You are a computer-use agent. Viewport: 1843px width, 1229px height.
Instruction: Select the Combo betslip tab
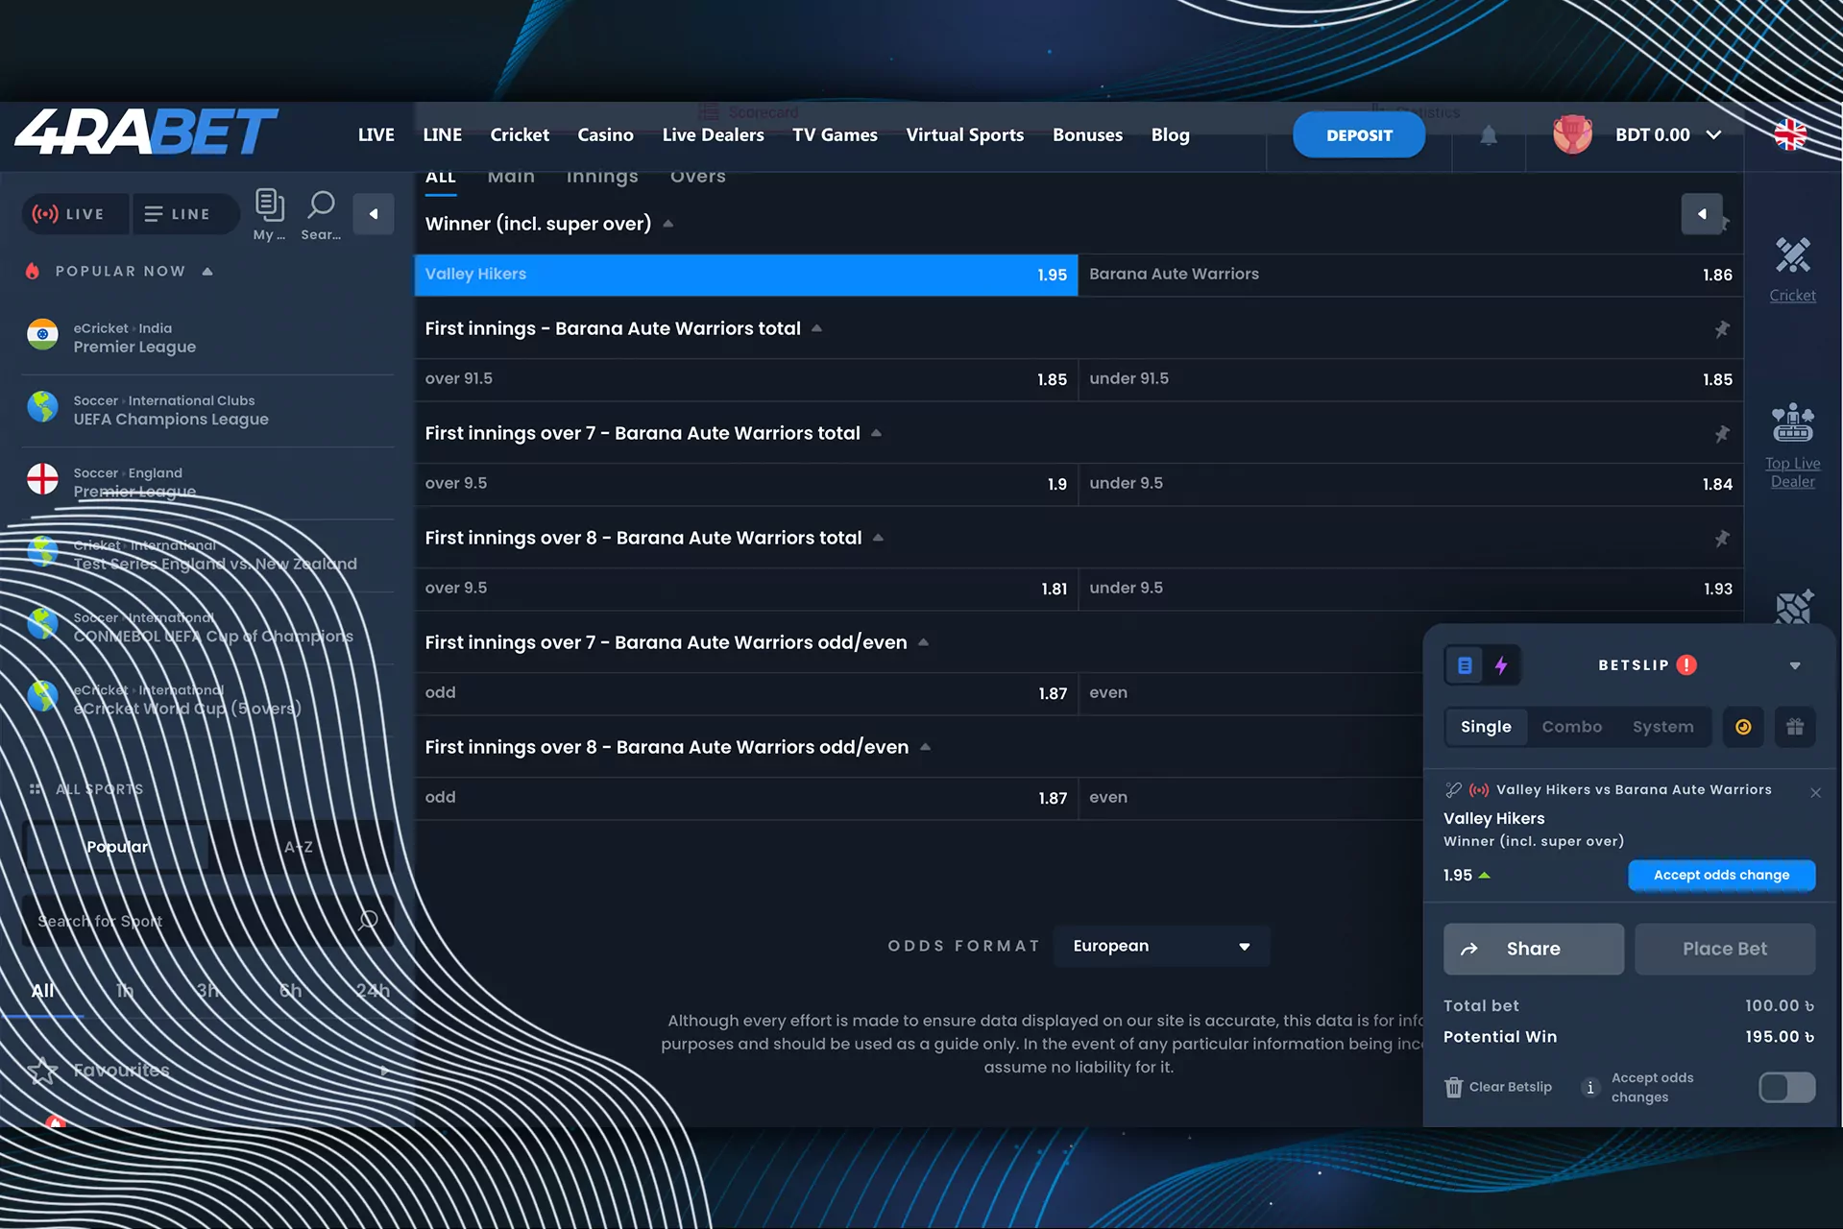tap(1571, 727)
